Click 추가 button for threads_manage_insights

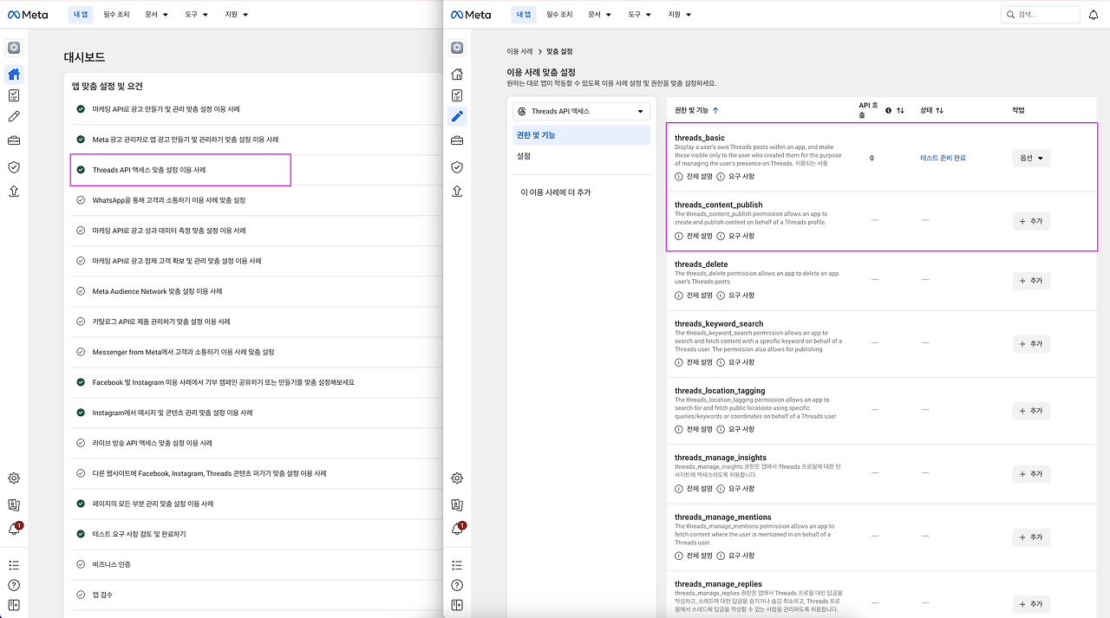(x=1031, y=474)
